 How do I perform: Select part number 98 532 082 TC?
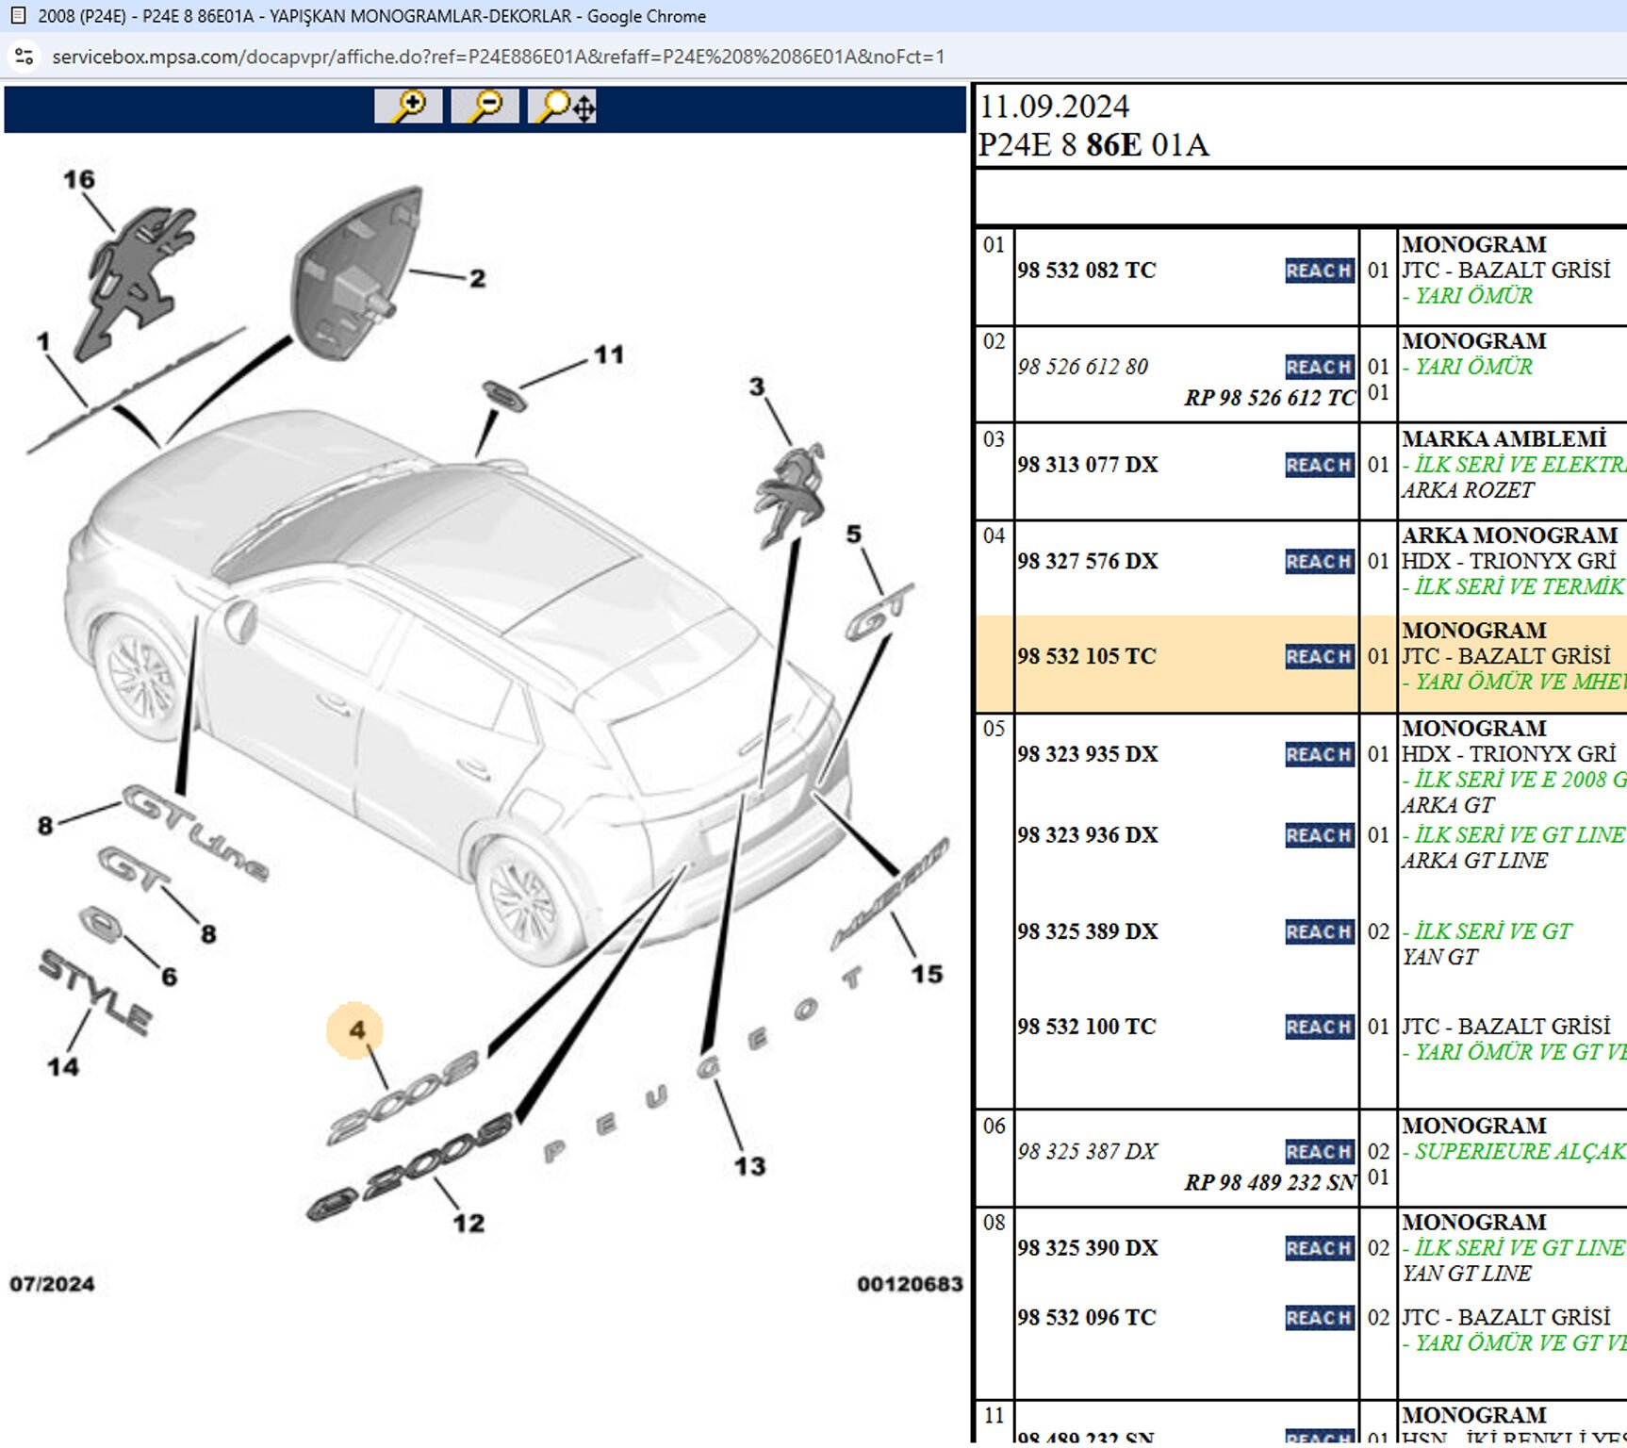1086,271
